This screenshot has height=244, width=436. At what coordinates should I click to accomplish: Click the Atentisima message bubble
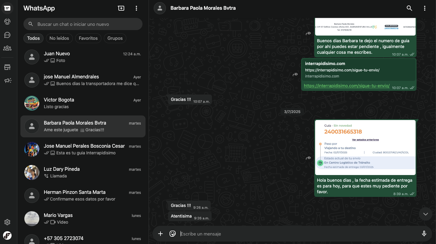[190, 216]
